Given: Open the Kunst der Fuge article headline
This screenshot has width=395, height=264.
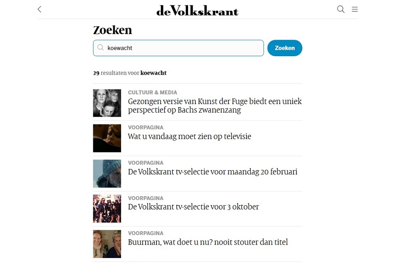Looking at the screenshot, I should click(x=215, y=105).
